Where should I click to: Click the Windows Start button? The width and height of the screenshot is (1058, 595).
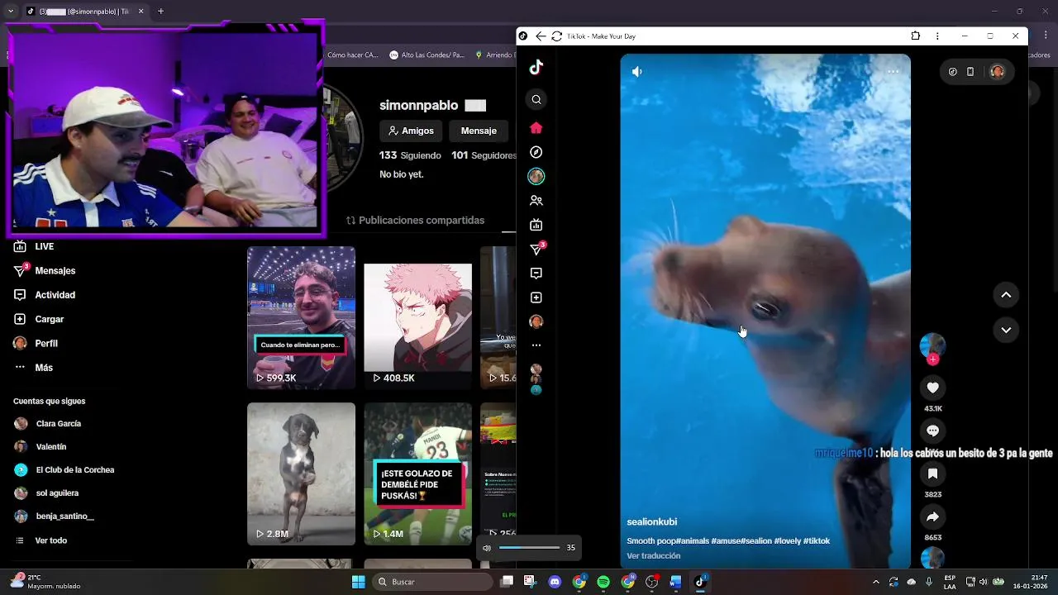[358, 582]
